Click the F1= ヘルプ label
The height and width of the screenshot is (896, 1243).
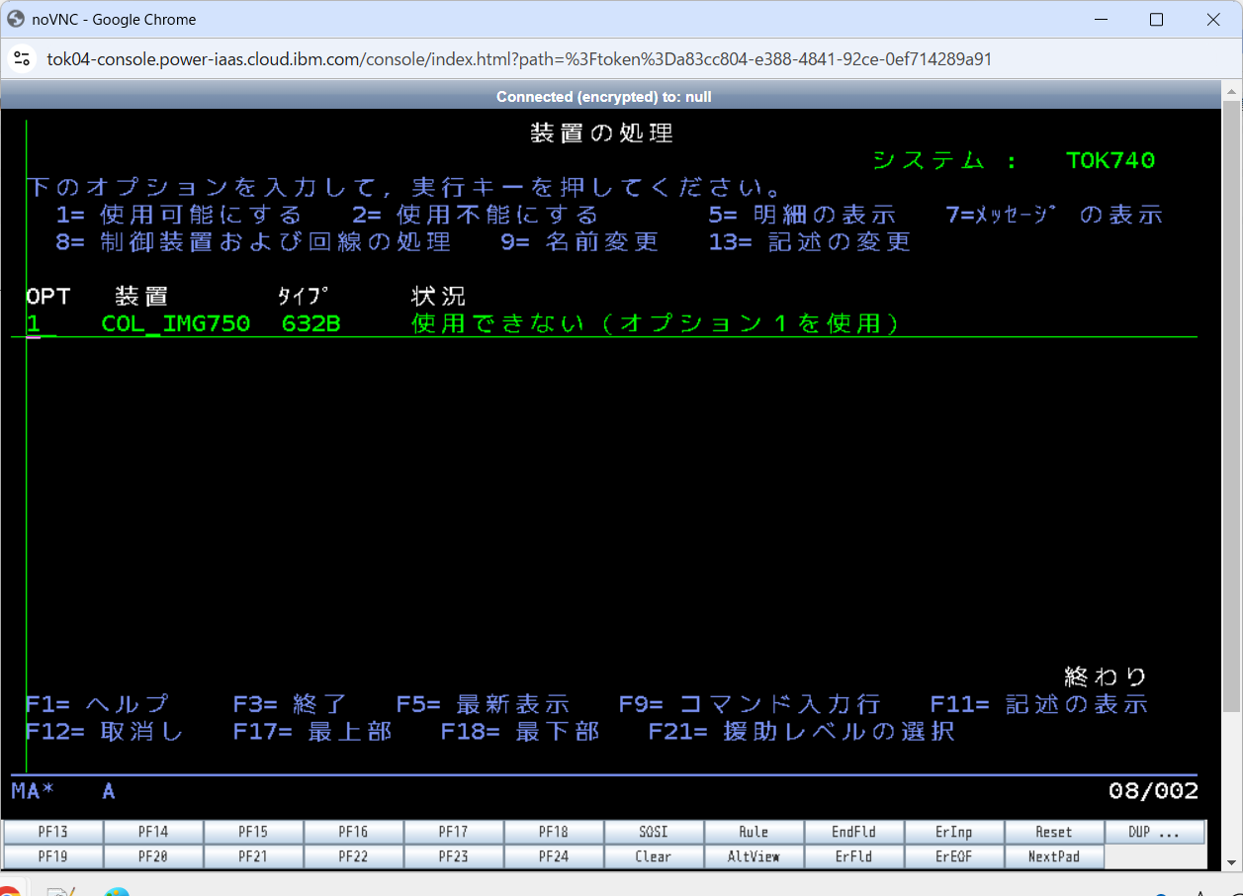click(98, 704)
